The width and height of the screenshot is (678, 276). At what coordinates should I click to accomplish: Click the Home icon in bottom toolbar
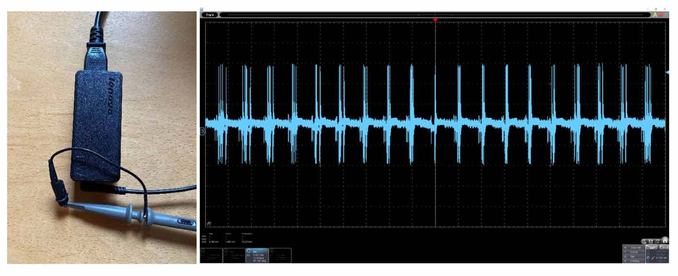click(665, 241)
